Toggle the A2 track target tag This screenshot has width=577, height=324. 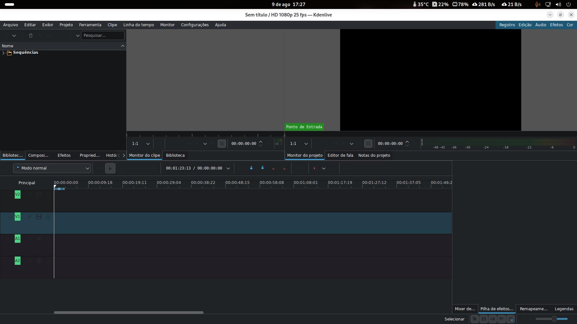click(18, 261)
